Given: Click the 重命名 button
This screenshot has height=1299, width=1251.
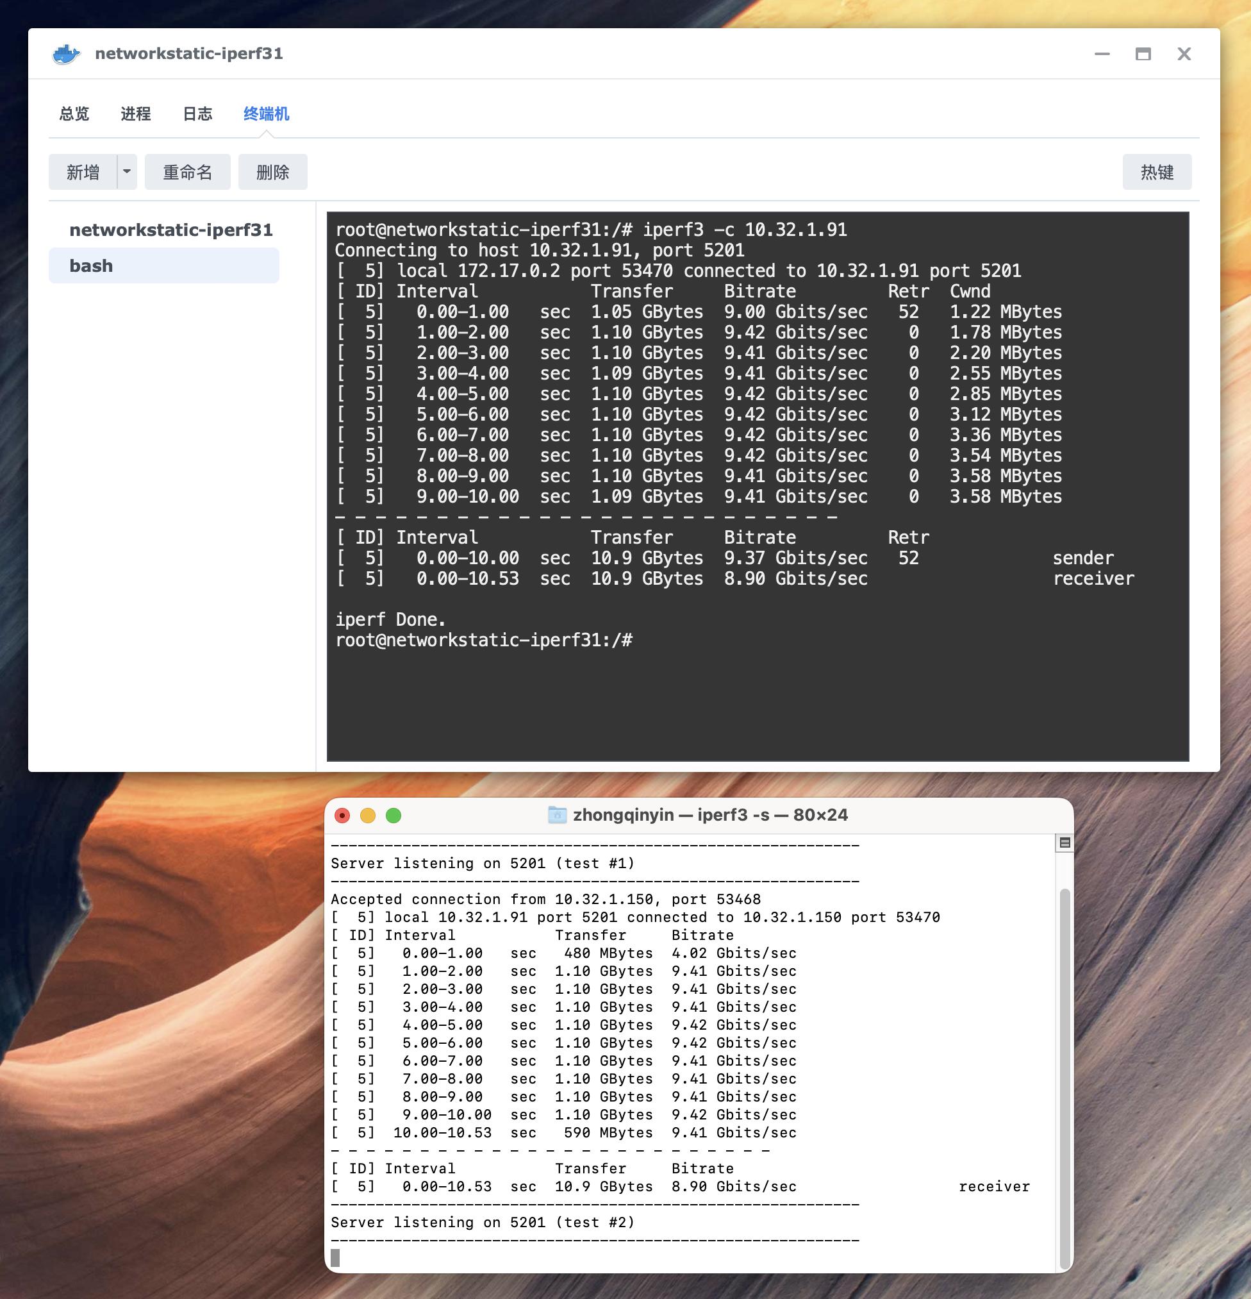Looking at the screenshot, I should 188,172.
